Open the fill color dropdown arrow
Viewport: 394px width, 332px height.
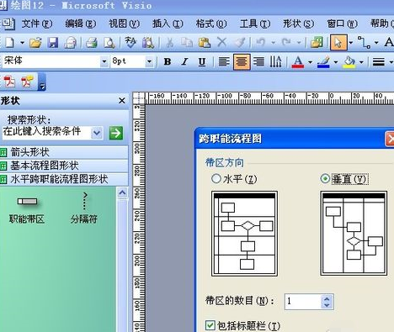click(361, 62)
